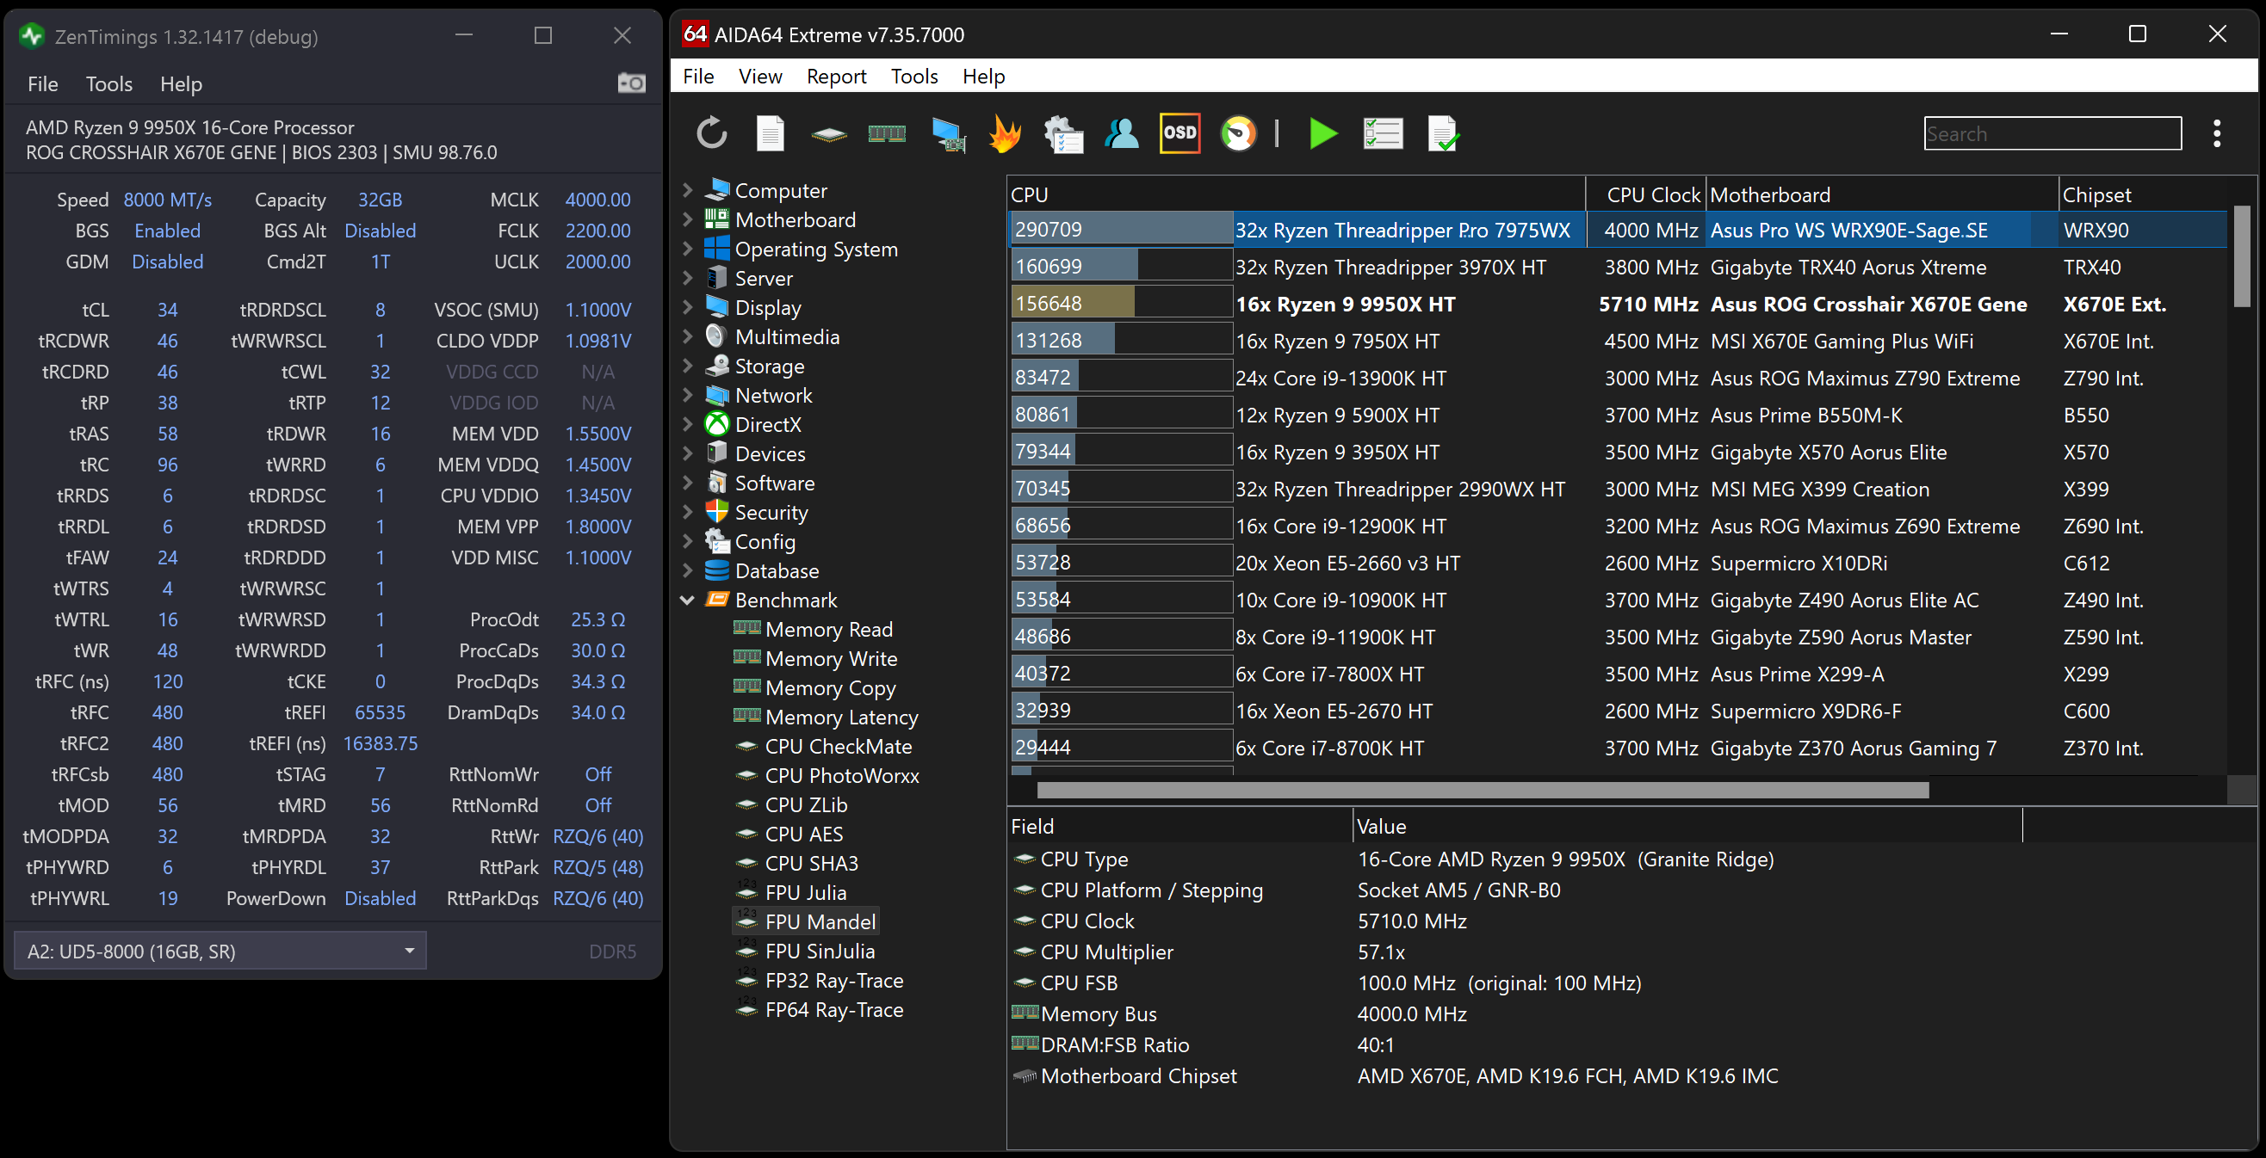Screen dimensions: 2266x1158
Task: Open the user preferences person icon
Action: [x=1121, y=133]
